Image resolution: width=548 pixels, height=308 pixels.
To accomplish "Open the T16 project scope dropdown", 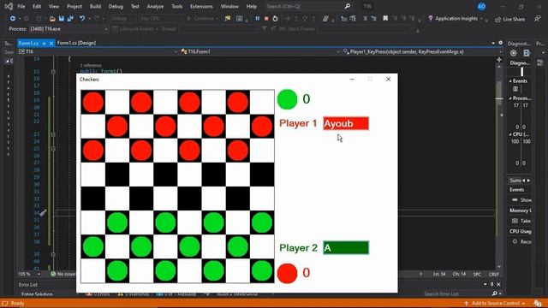I will pyautogui.click(x=98, y=51).
